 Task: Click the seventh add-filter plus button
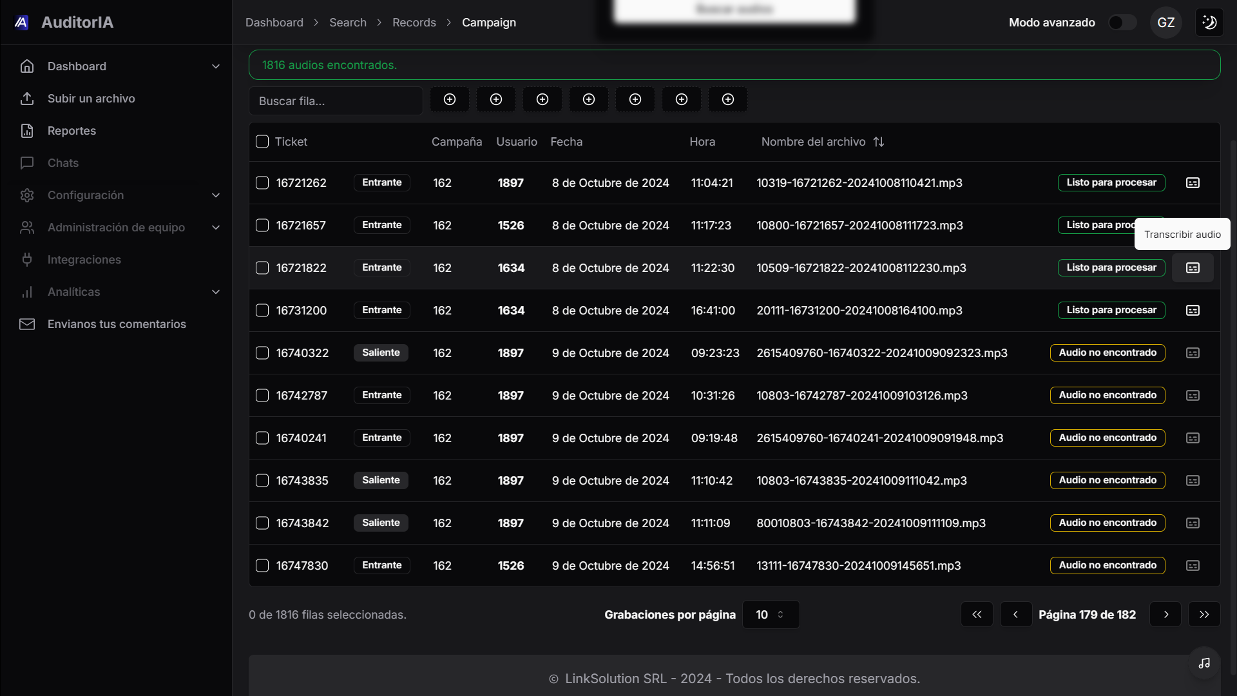(728, 99)
